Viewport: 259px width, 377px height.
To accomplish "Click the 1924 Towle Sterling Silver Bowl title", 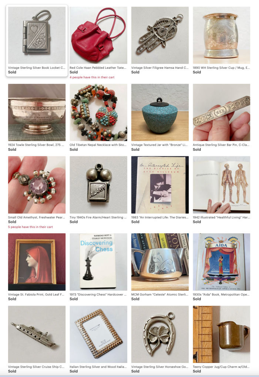I will [x=36, y=145].
